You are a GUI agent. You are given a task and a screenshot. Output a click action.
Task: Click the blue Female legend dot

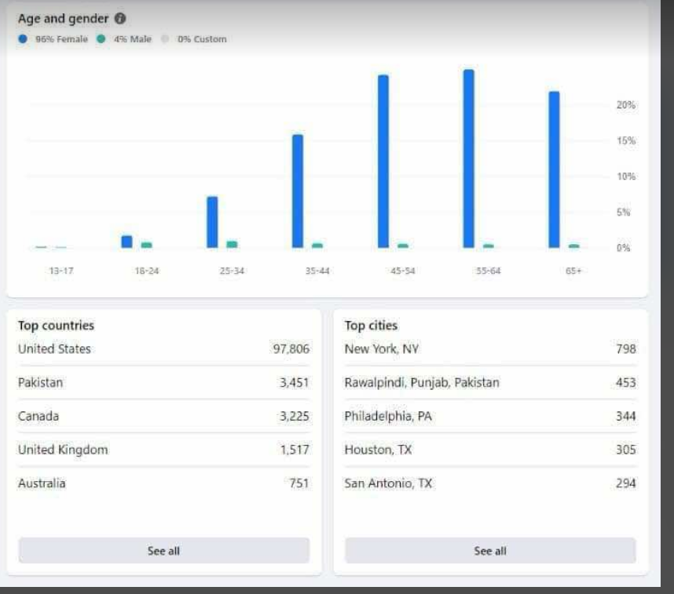tap(23, 39)
